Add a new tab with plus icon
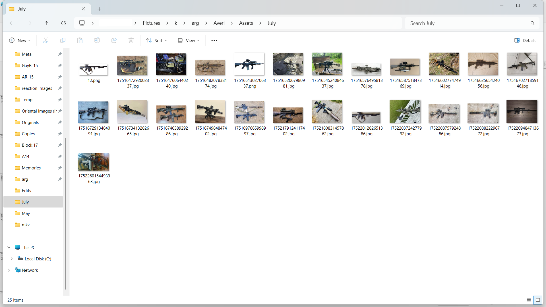The height and width of the screenshot is (307, 546). [99, 9]
